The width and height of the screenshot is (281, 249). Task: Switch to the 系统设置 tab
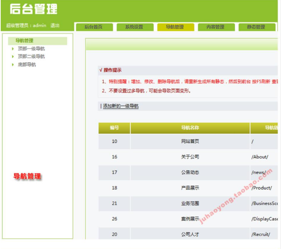coord(134,27)
